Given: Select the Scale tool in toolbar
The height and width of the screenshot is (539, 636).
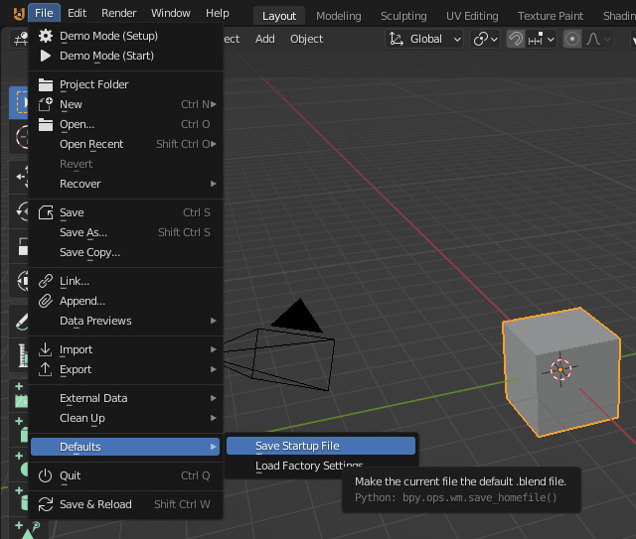Looking at the screenshot, I should pyautogui.click(x=19, y=246).
